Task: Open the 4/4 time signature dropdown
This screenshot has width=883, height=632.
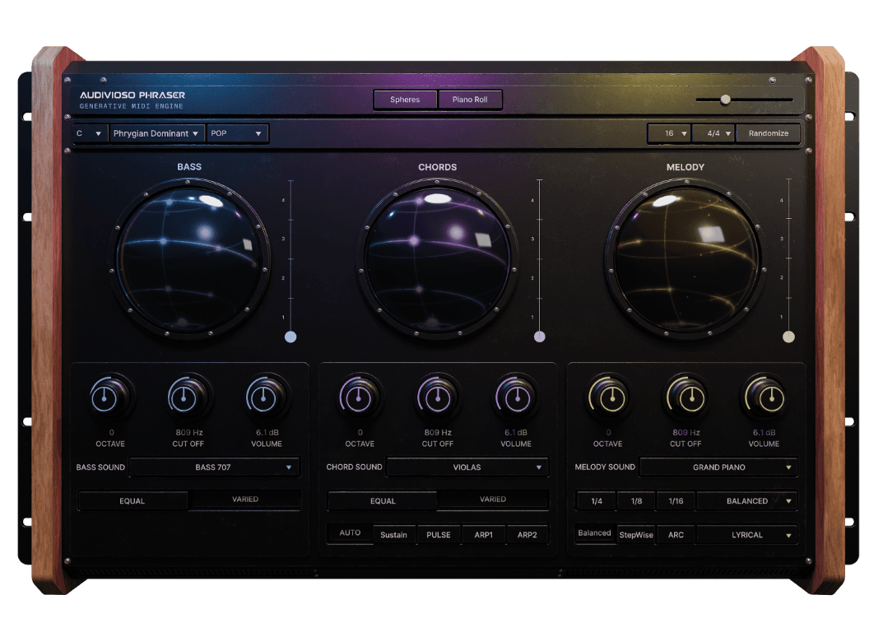Action: 713,133
